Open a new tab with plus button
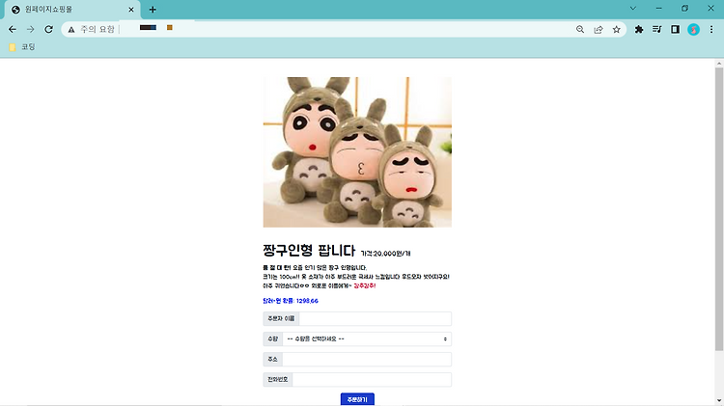Viewport: 724px width, 406px height. click(x=153, y=10)
